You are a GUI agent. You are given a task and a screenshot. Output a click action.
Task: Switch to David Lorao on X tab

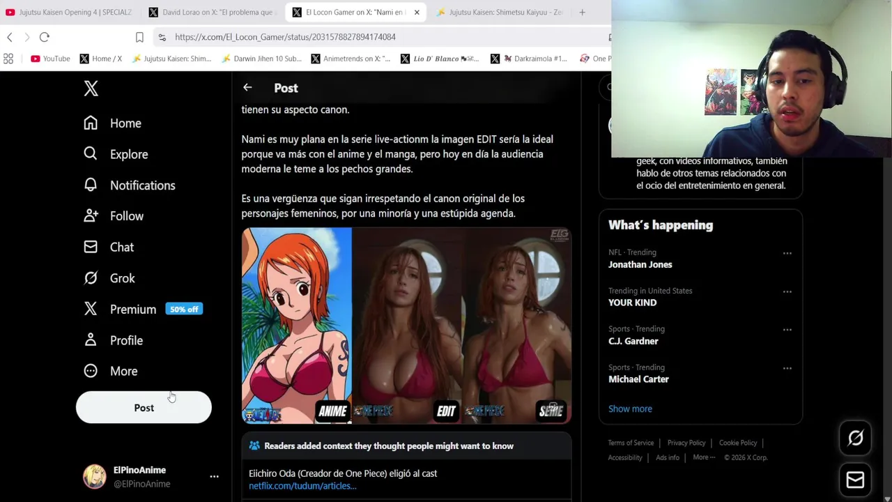(x=213, y=12)
